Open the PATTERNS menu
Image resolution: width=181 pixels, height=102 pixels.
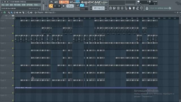(17, 5)
